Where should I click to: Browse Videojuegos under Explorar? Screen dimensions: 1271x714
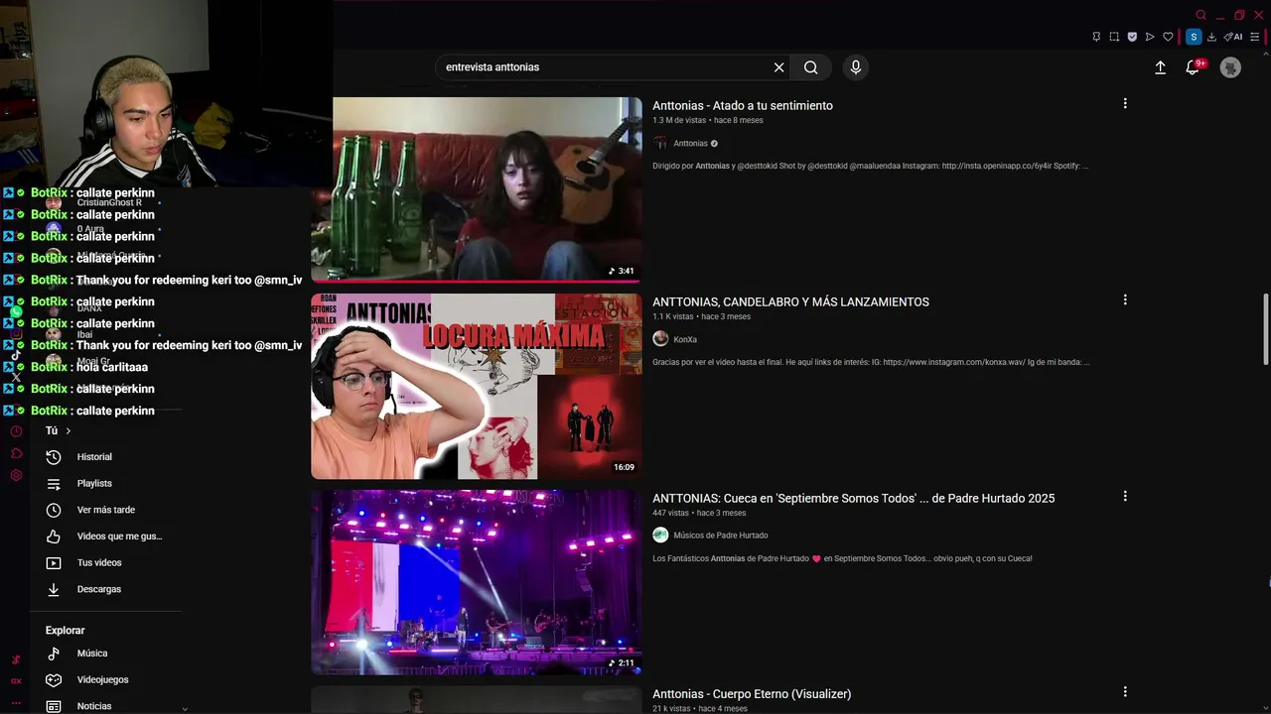pos(102,680)
